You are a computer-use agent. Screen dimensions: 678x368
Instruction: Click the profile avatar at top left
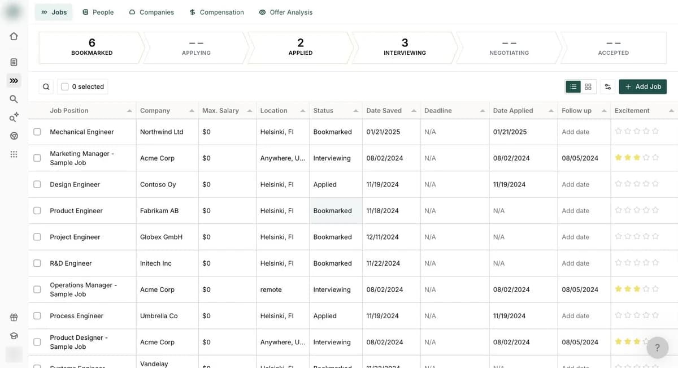[x=14, y=11]
